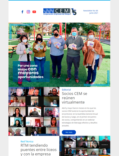Open the Newsletter No 48 Junio 2021 text
This screenshot has height=156, width=119.
point(91,12)
